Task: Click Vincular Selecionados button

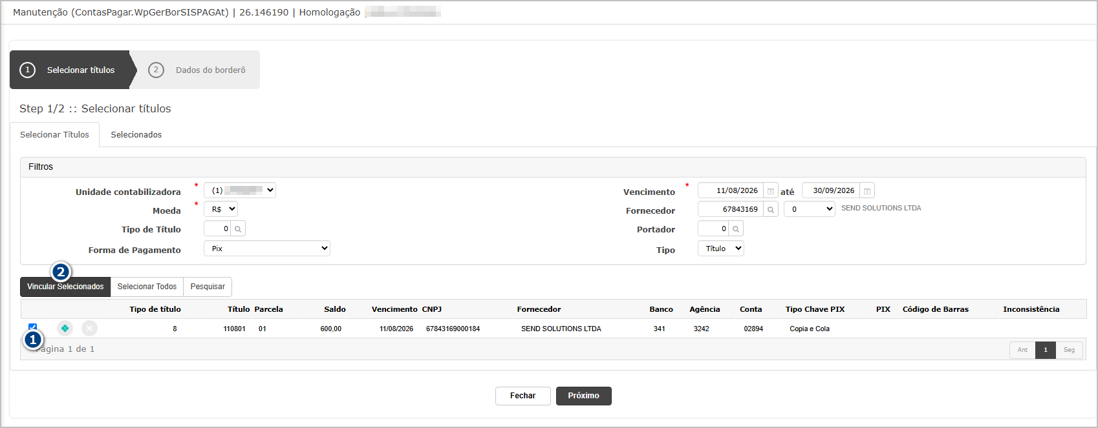Action: coord(65,287)
